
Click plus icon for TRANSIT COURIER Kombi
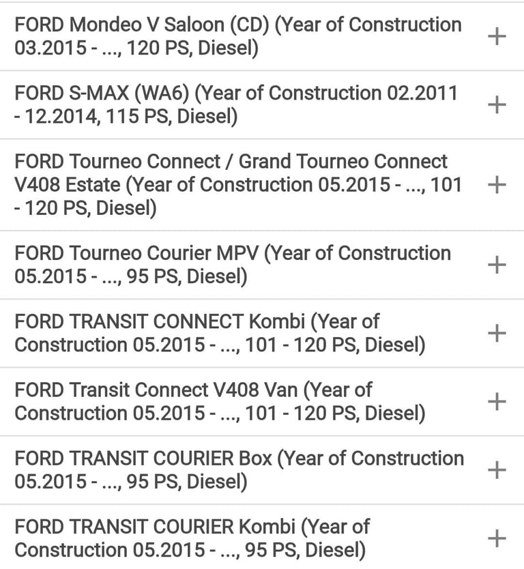(497, 538)
